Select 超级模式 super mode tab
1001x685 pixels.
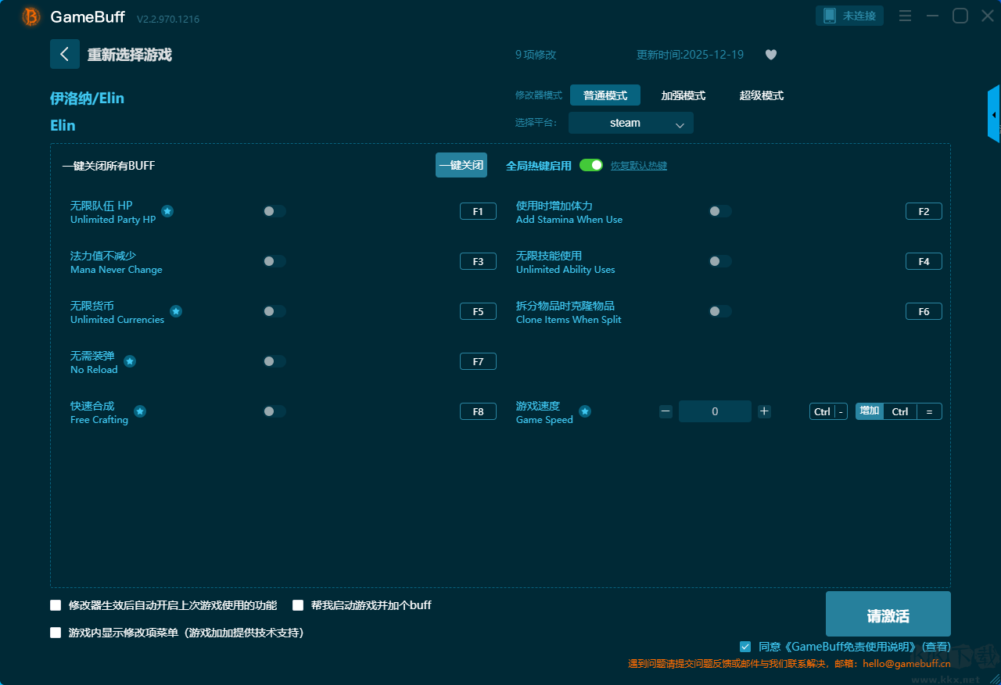click(x=761, y=95)
